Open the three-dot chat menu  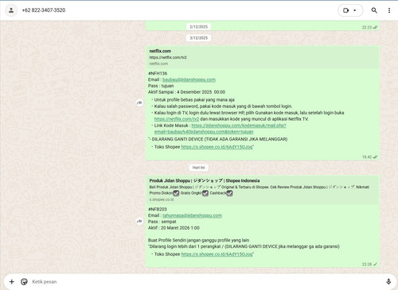point(389,10)
